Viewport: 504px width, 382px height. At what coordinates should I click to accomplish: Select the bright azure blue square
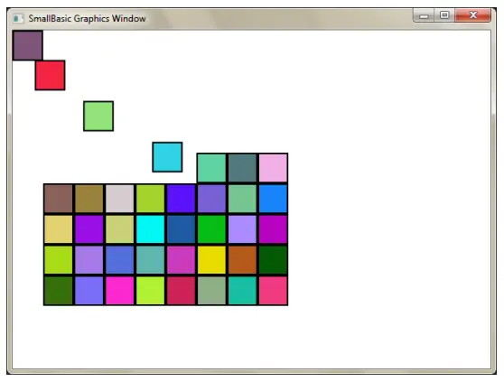[x=273, y=199]
